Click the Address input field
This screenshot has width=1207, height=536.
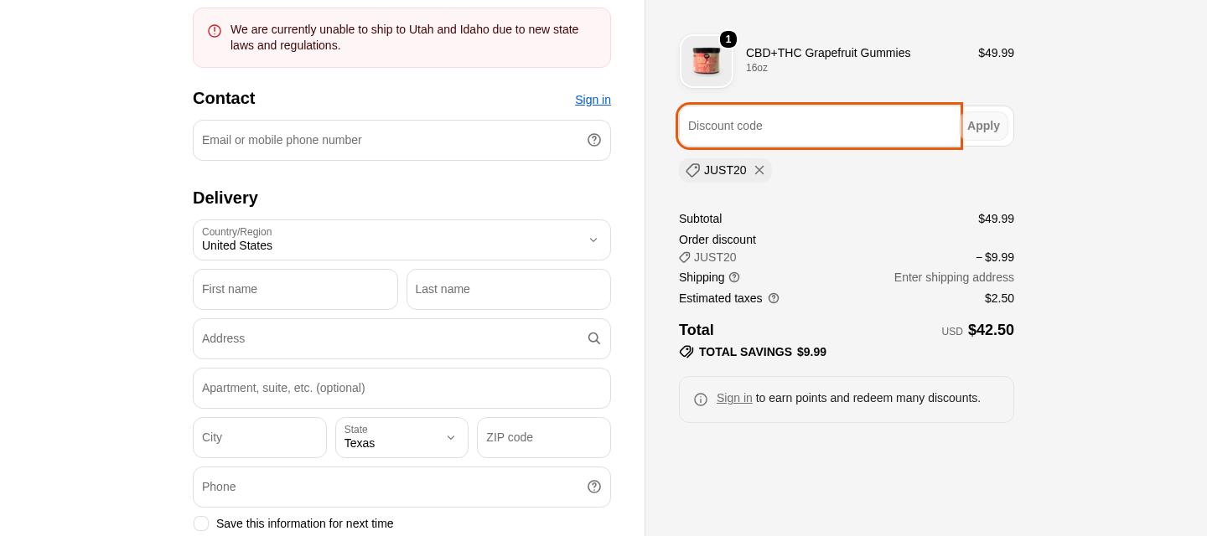coord(401,338)
